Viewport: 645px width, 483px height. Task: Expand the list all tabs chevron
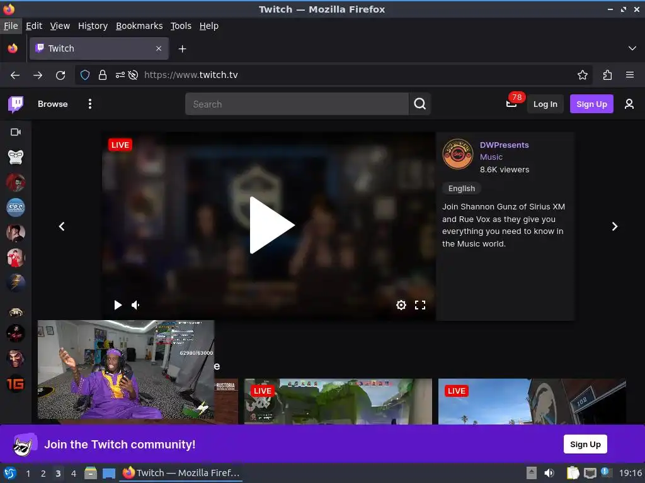[632, 48]
